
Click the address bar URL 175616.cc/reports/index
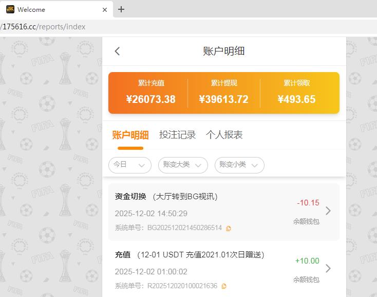coord(43,26)
